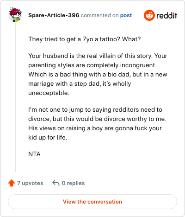
Task: Click the "kid up for life." line
Action: tap(48, 137)
